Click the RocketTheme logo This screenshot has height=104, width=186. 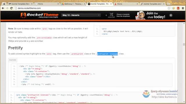(40, 15)
